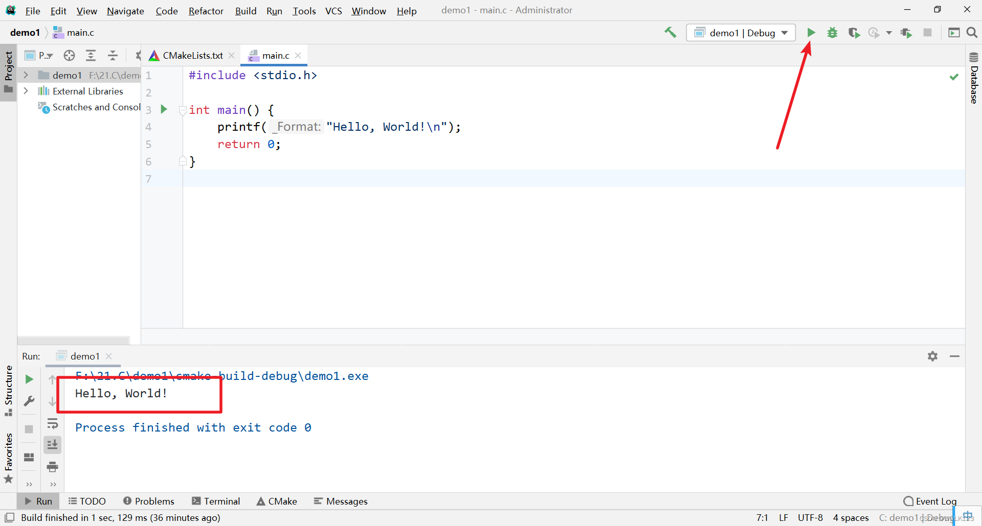The image size is (982, 526).
Task: Expand the demo1 project folder
Action: tap(26, 75)
